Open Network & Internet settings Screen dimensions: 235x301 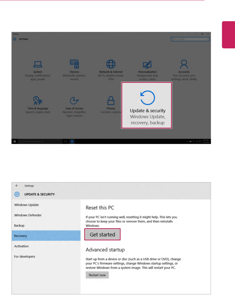pos(111,70)
